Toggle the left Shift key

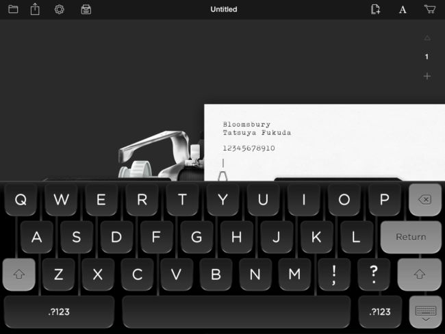coord(19,274)
